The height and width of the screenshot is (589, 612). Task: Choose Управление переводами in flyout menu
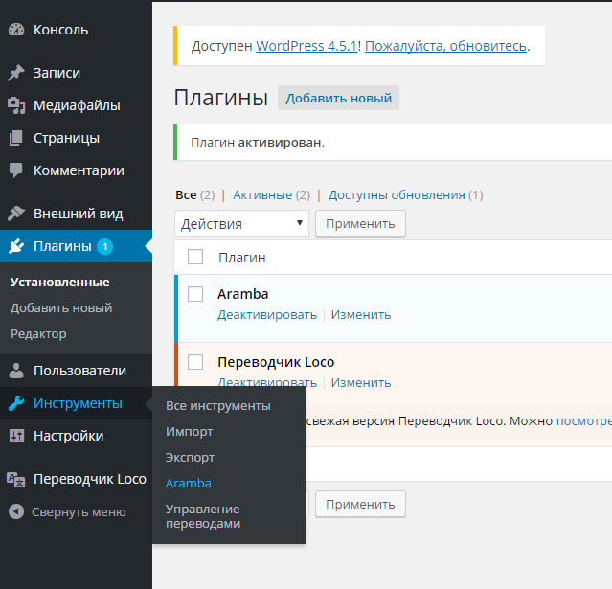203,516
